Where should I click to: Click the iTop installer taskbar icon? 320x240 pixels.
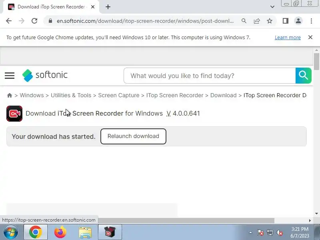(110, 232)
